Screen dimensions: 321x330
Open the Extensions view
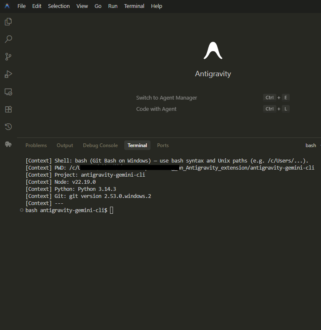tap(8, 109)
